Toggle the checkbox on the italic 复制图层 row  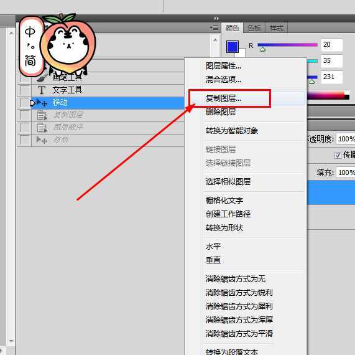tap(24, 115)
